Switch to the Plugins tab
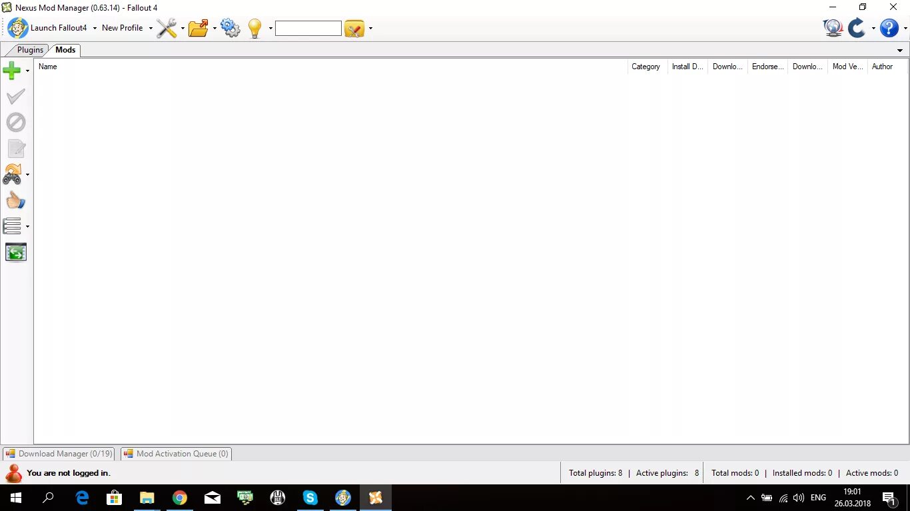This screenshot has width=910, height=511. pyautogui.click(x=30, y=50)
